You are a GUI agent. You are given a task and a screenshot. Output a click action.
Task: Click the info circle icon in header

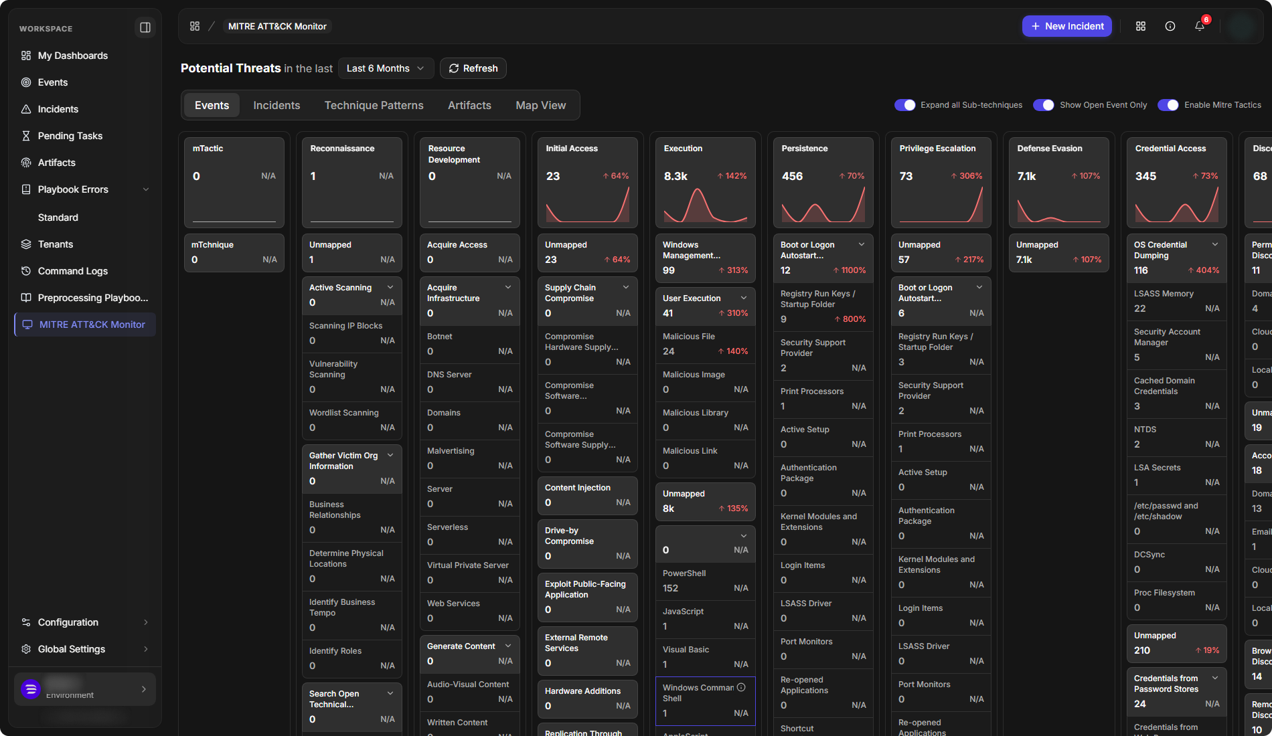click(x=1170, y=26)
